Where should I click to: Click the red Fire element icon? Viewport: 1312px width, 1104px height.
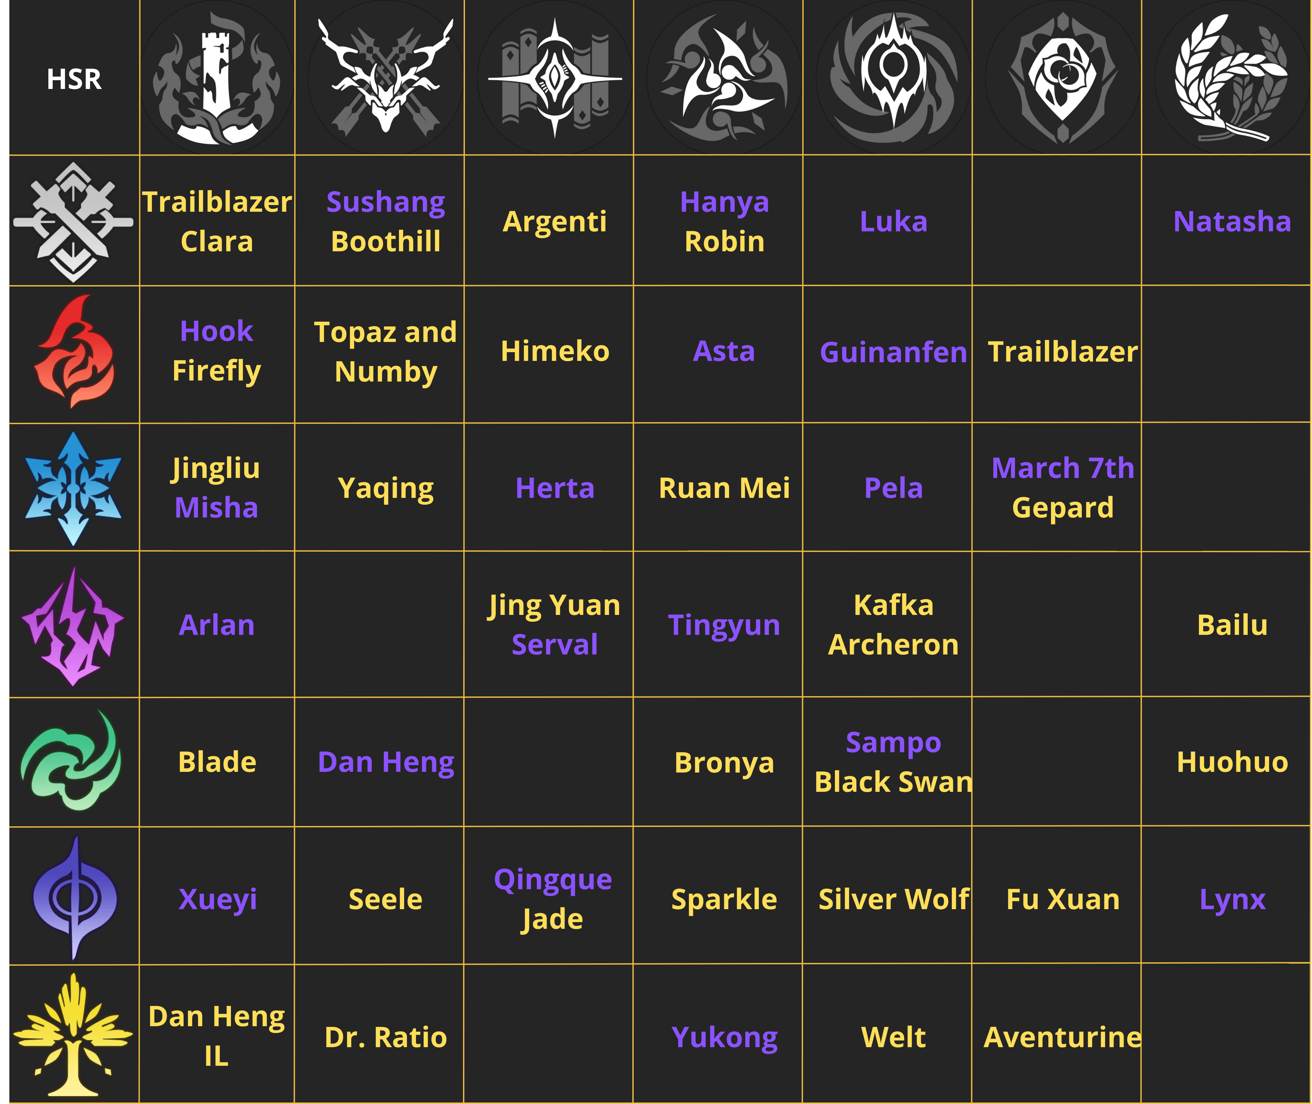click(x=74, y=352)
